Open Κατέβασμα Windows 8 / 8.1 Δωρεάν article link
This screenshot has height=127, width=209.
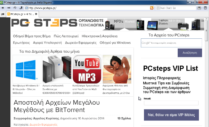[x=26, y=89]
